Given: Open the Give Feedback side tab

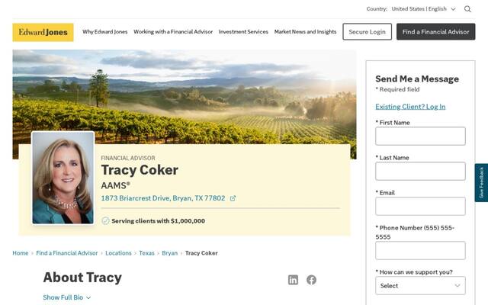Looking at the screenshot, I should pos(481,183).
